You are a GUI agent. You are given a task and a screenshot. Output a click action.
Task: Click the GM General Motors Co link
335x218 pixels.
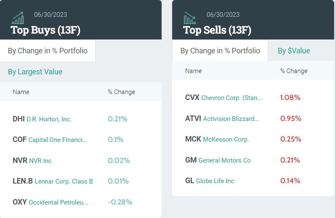[218, 160]
